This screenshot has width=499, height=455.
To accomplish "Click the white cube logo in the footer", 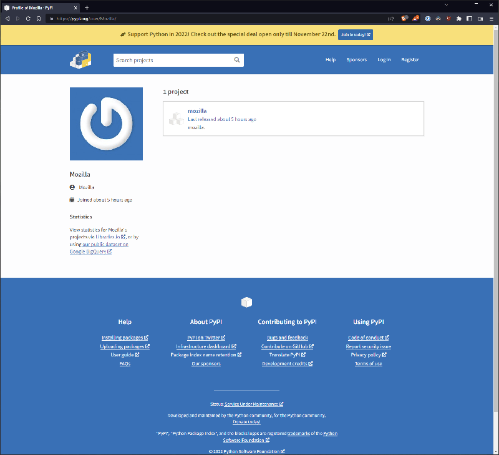I will [x=246, y=302].
